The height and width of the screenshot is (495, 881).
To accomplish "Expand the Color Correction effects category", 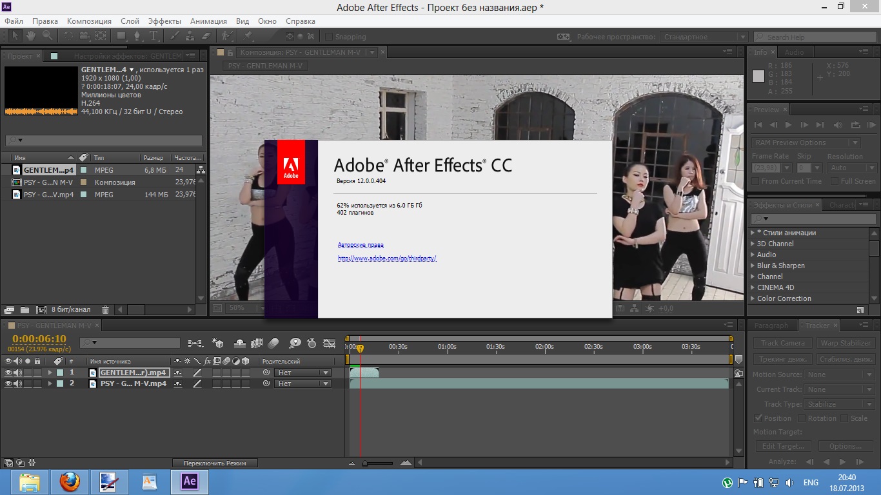I will (752, 298).
